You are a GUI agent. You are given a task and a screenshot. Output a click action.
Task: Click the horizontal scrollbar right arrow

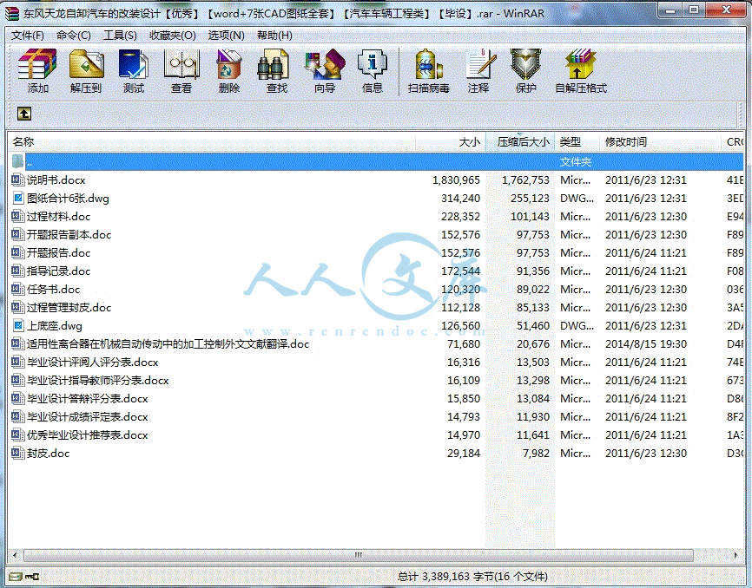[x=736, y=555]
